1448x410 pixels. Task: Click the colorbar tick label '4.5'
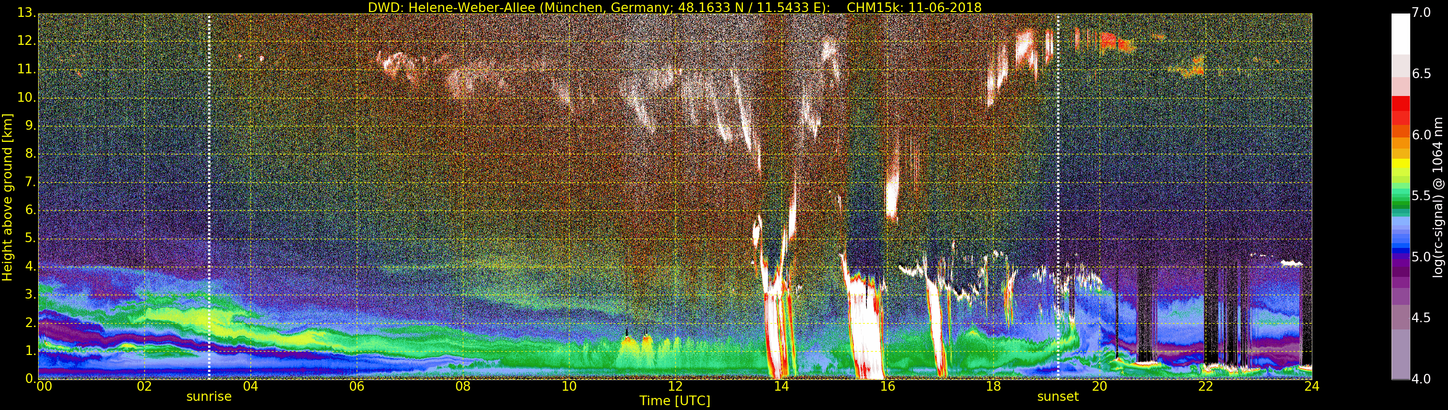click(1421, 318)
